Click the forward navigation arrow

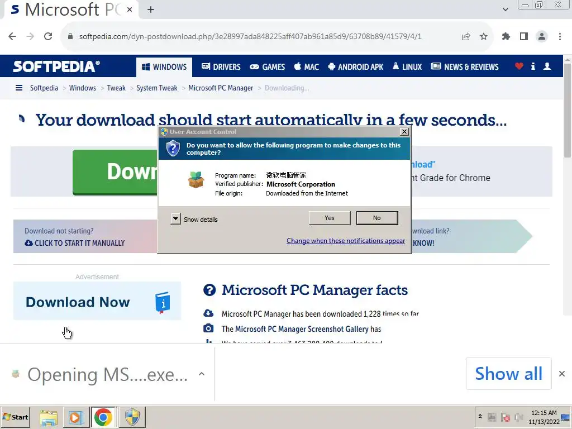point(30,36)
